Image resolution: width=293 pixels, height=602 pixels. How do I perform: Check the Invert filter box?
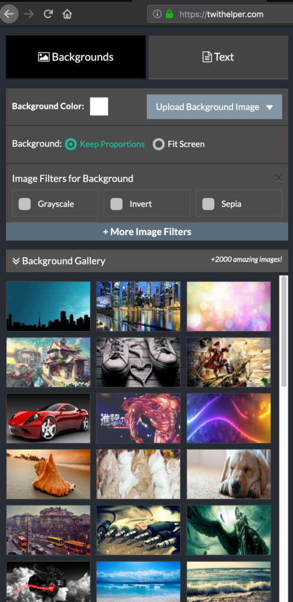point(117,204)
